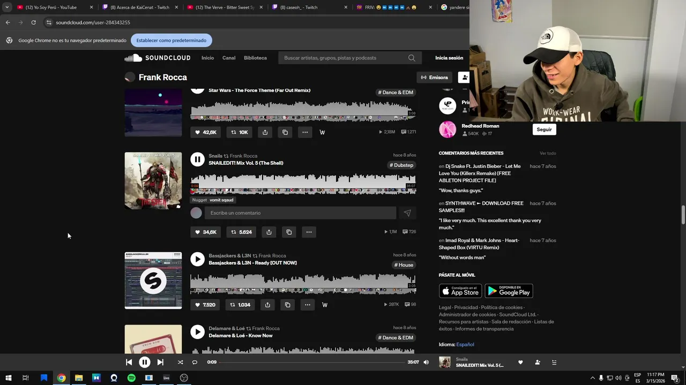Screen dimensions: 686x385
Task: Share the Bassjackers & L3N Ready track
Action: tap(267, 305)
